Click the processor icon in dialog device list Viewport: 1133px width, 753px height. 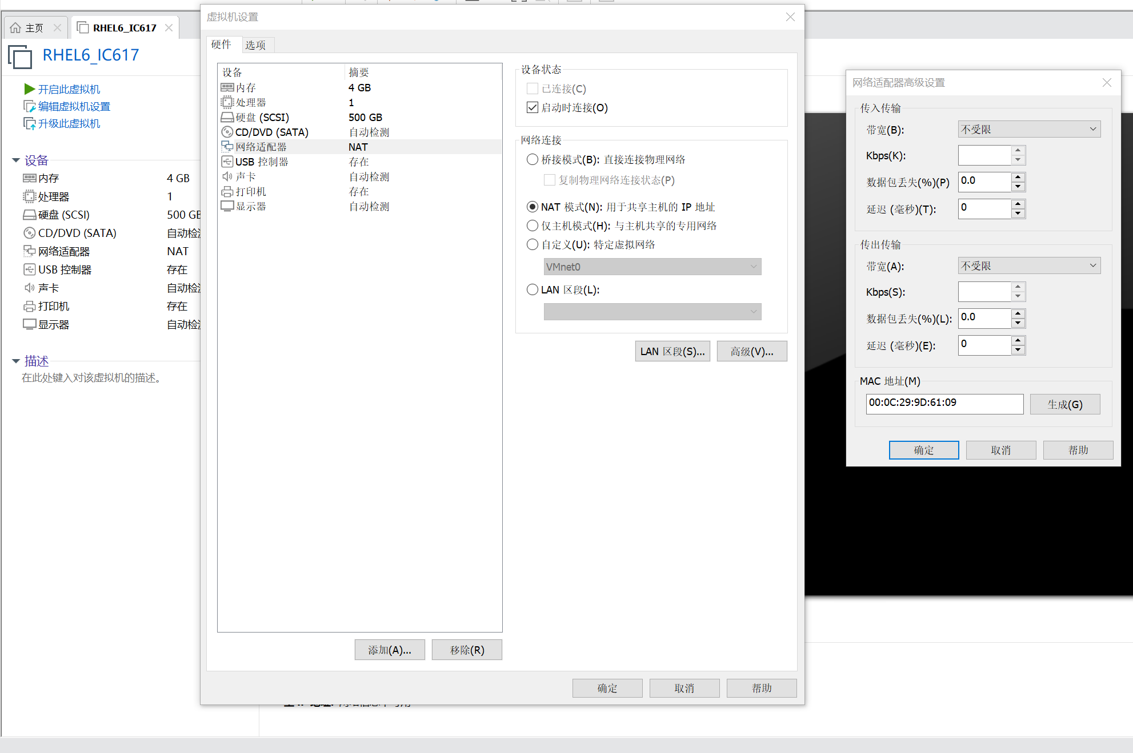(227, 102)
